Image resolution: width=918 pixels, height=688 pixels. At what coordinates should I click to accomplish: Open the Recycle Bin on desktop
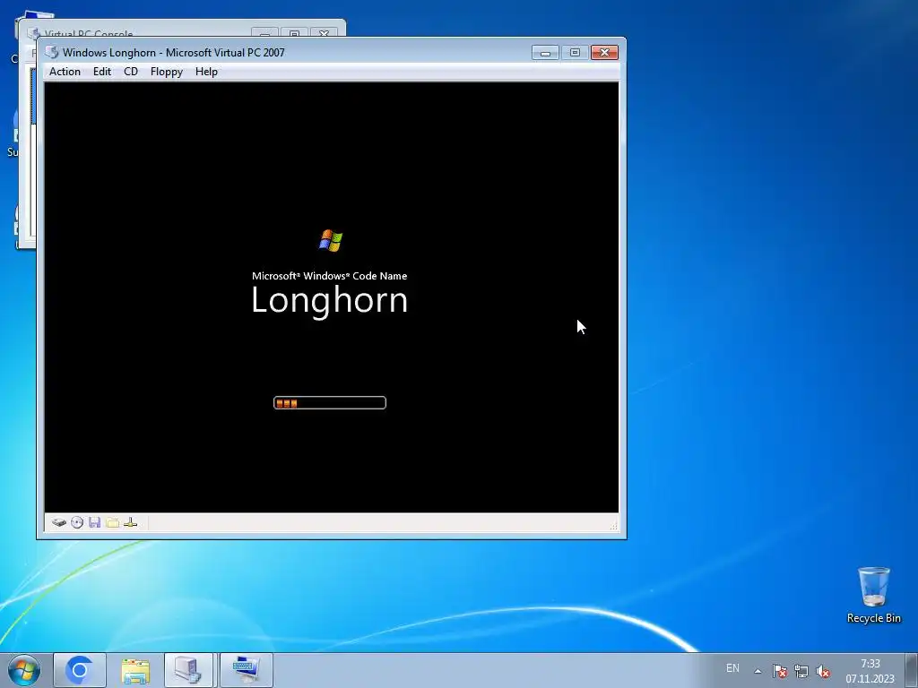(873, 595)
